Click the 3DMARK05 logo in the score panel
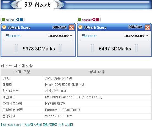This screenshot has height=128, width=152. coord(60,36)
